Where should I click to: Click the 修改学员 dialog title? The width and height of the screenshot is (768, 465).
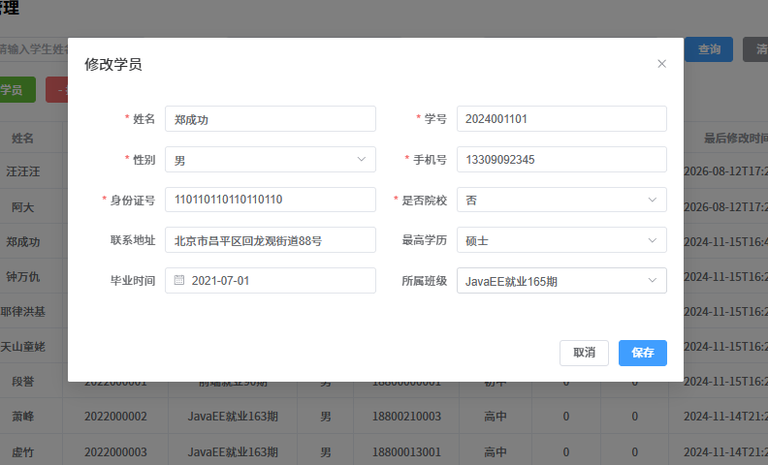(x=113, y=64)
